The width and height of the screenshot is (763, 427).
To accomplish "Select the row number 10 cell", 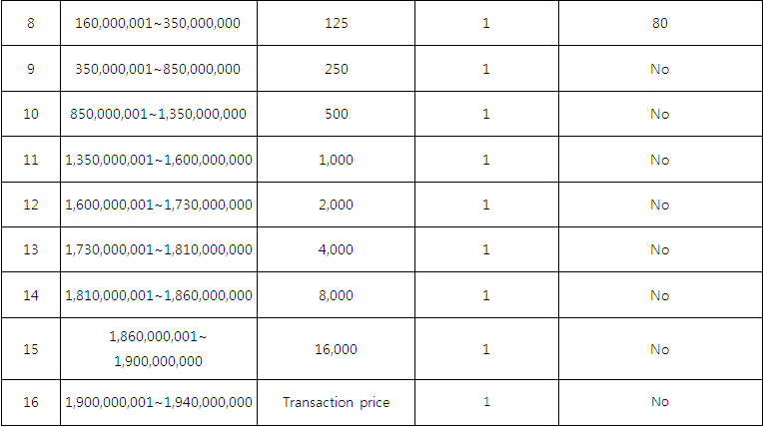I will coord(31,114).
